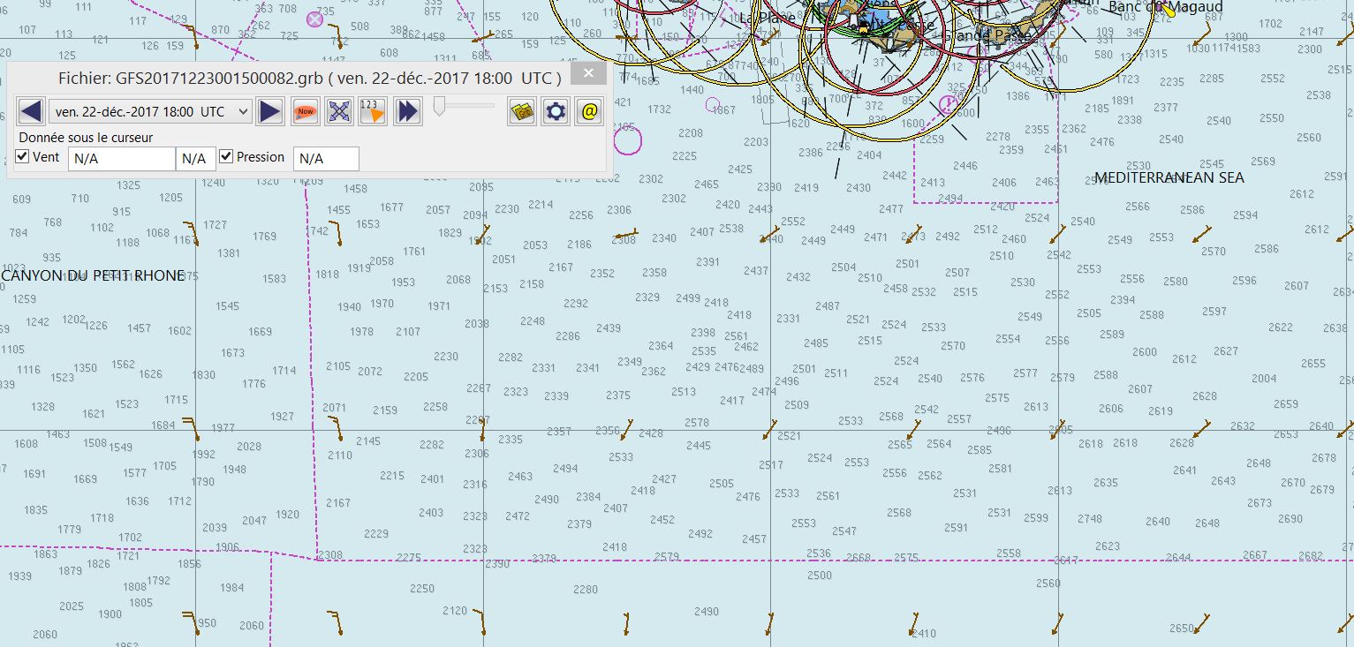Viewport: 1354px width, 647px height.
Task: Advance to next GRIB forecast time
Action: pos(270,111)
